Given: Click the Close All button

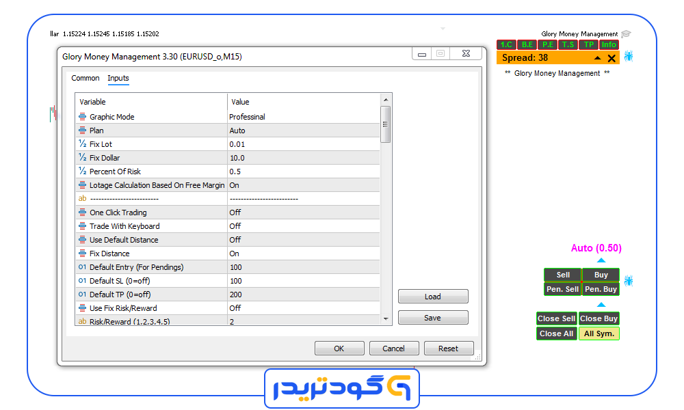Looking at the screenshot, I should [x=557, y=333].
